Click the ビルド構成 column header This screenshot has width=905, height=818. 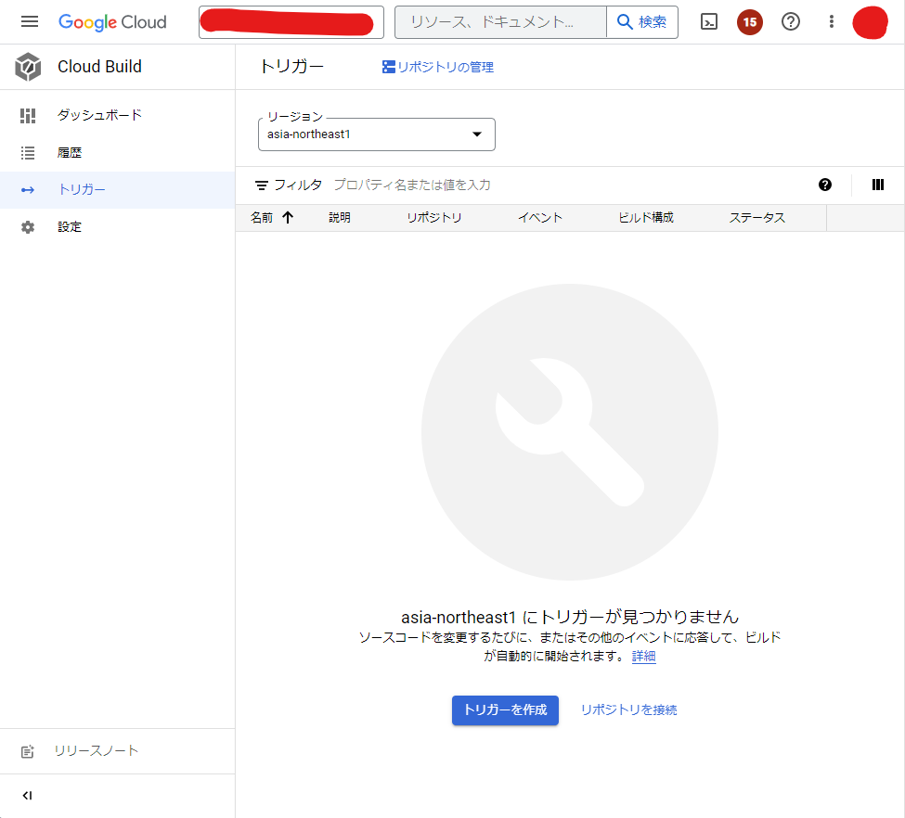click(x=646, y=217)
